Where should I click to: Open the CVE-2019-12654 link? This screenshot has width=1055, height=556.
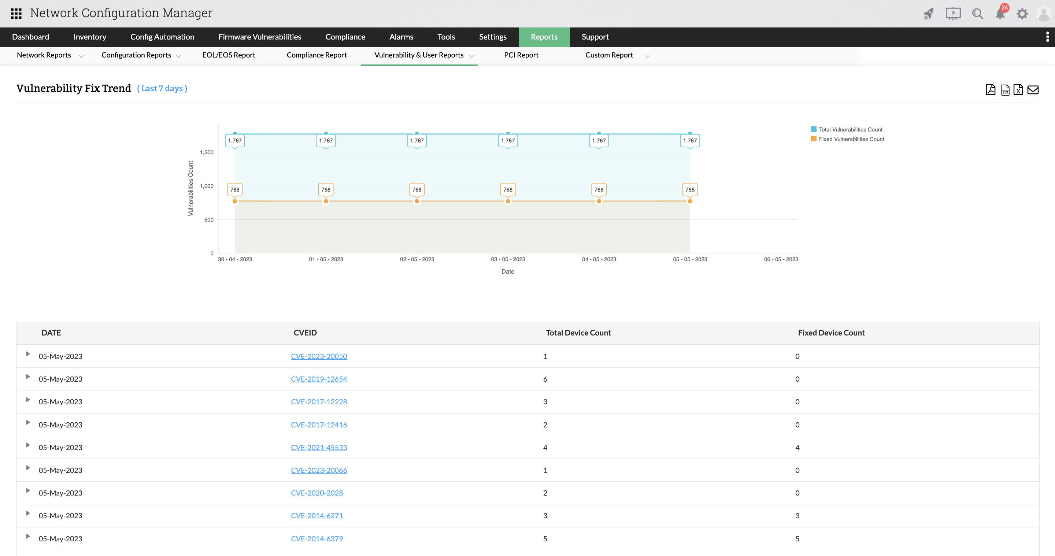[319, 379]
